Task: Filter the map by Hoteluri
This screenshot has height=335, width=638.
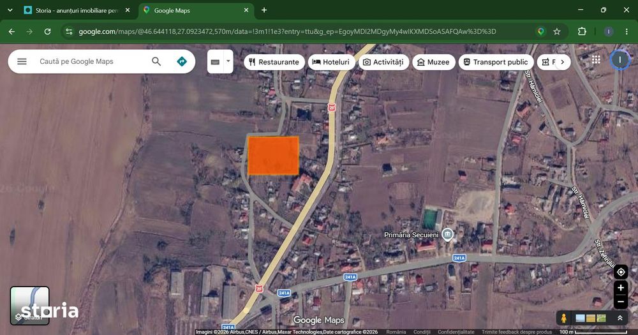Action: 331,62
